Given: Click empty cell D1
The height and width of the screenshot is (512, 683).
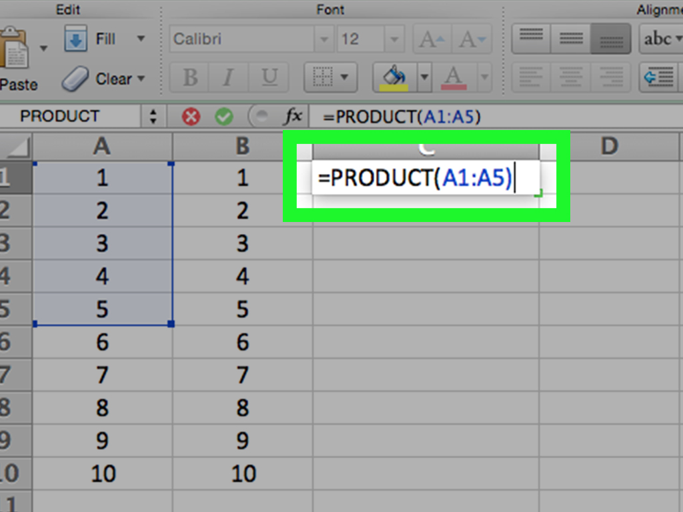Looking at the screenshot, I should coord(609,177).
